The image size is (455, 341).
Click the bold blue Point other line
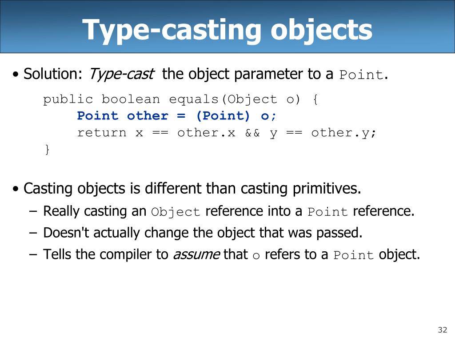(176, 116)
